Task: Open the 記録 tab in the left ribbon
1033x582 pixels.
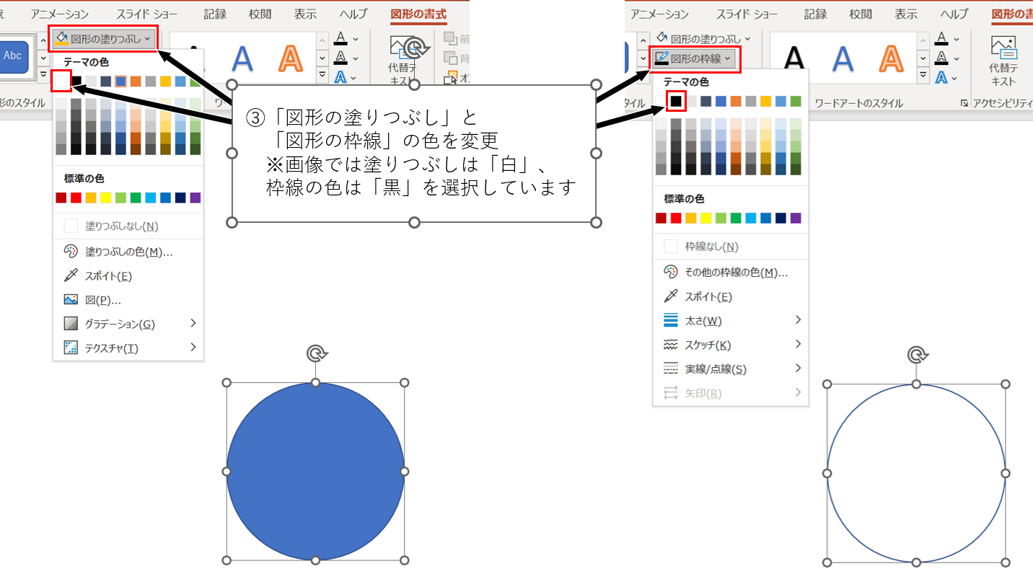Action: [x=215, y=14]
